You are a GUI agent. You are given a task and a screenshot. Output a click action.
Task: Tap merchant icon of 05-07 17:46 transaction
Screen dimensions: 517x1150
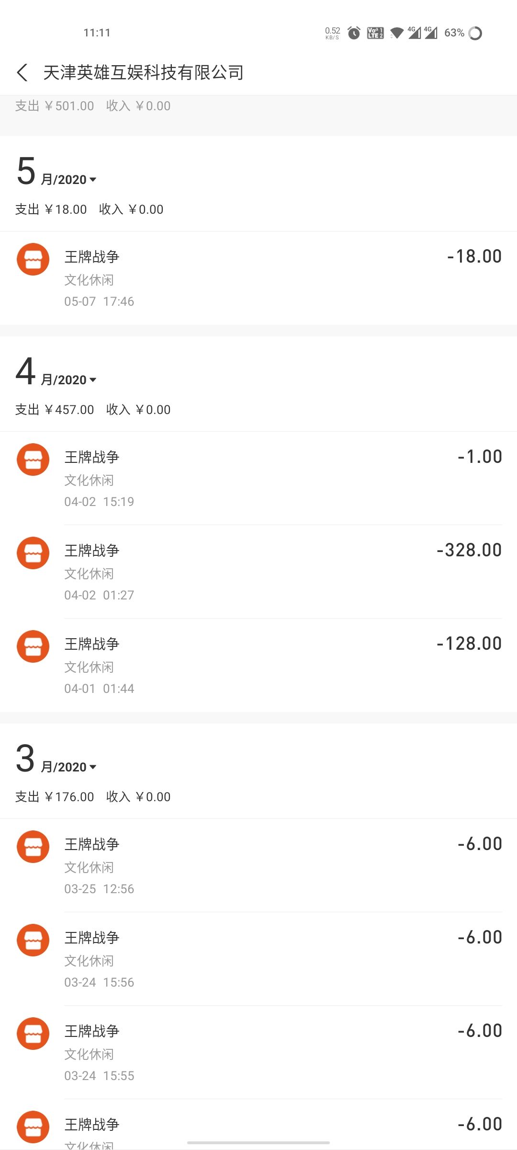tap(33, 259)
